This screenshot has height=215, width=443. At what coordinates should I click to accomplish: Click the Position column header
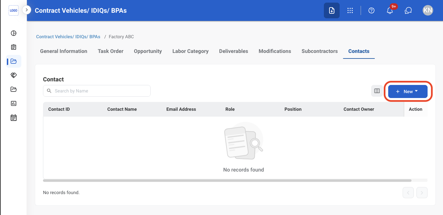point(293,109)
